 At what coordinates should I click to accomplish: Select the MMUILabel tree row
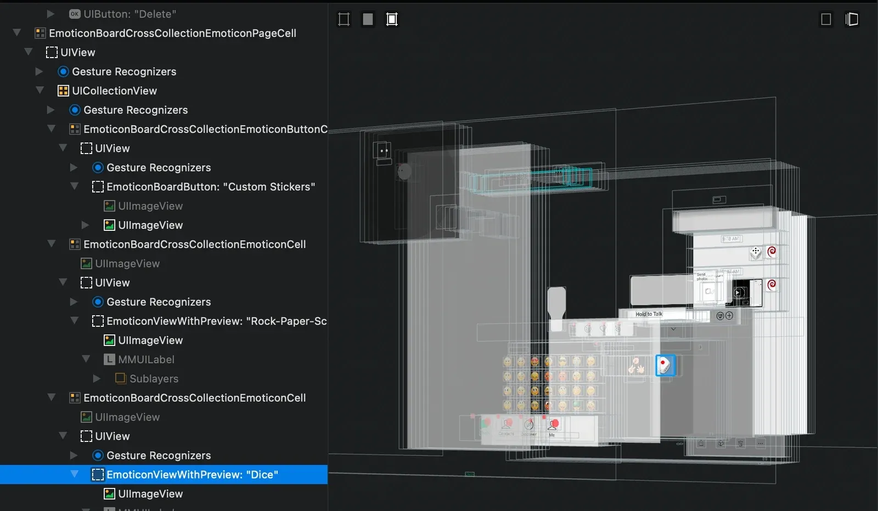point(164,359)
